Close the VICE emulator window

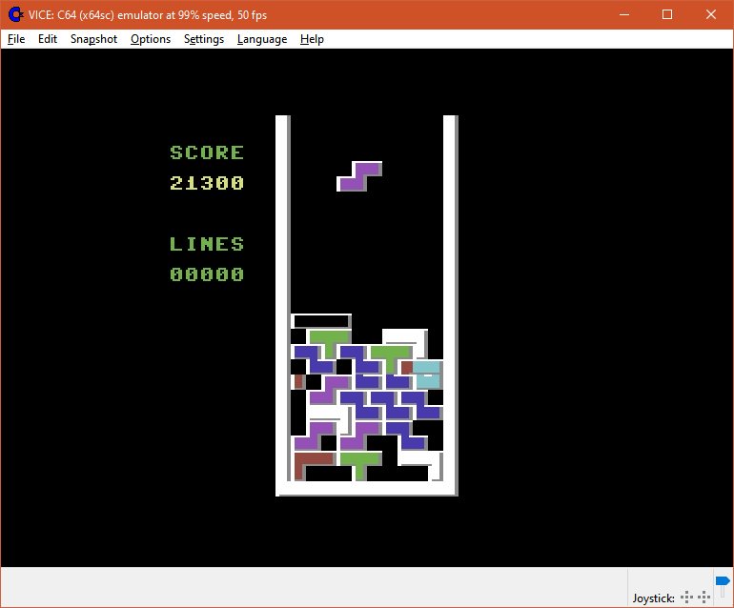coord(711,15)
